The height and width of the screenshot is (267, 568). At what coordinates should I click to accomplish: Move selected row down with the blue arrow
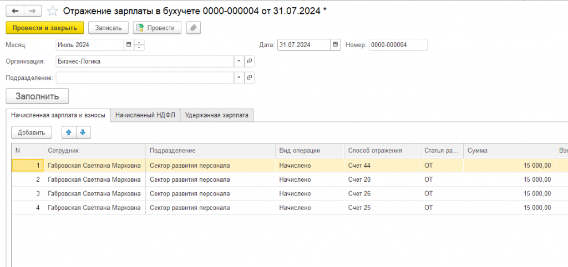pos(83,132)
